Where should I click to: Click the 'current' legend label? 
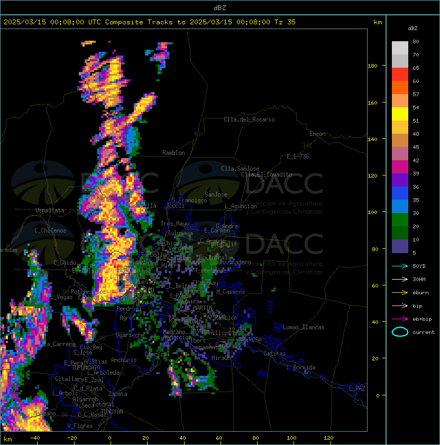[x=424, y=332]
